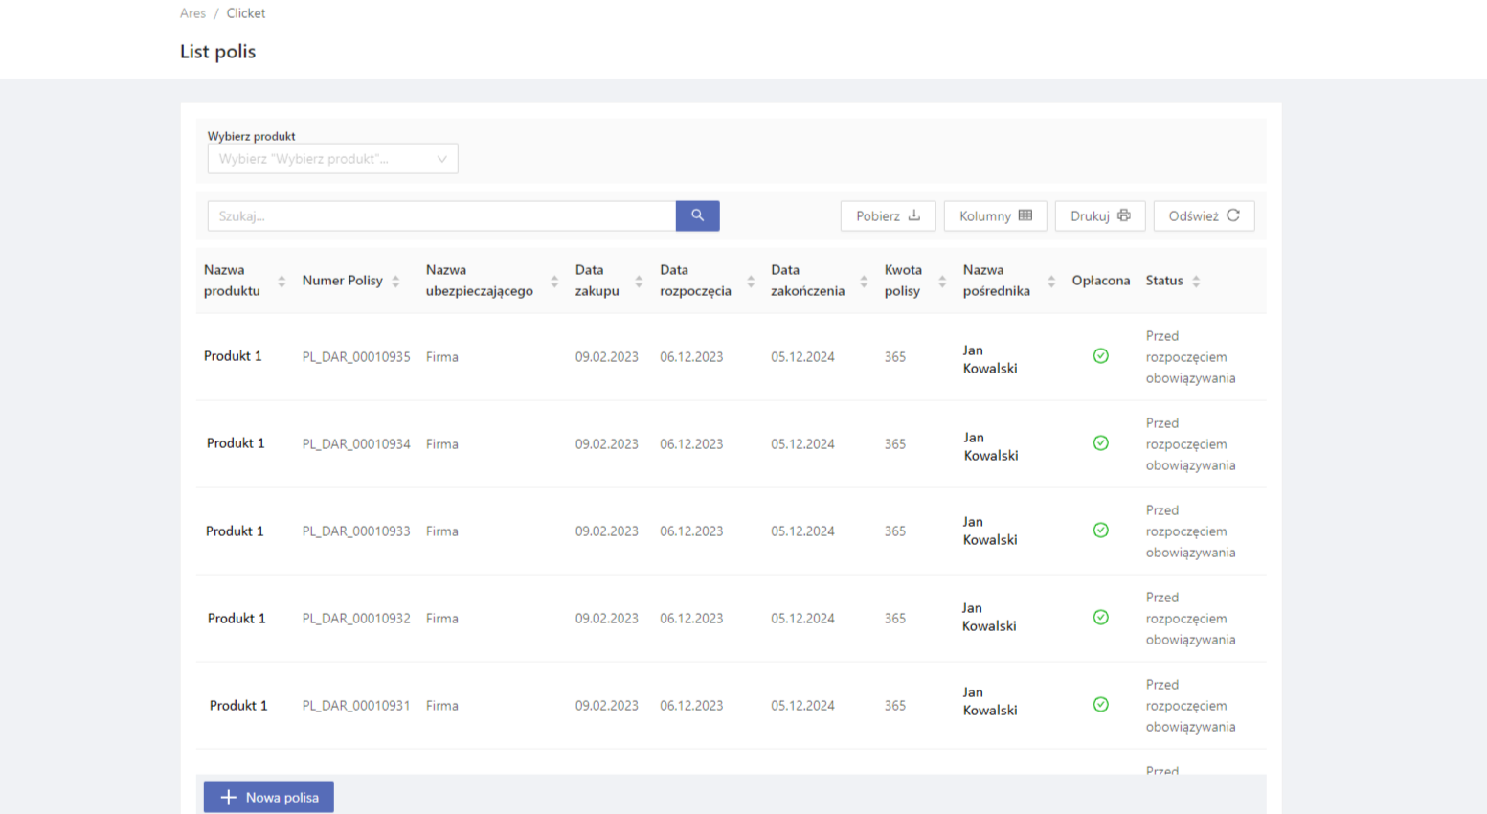Click start date 06.12.2023 in row PL_DAR_00010932
1487x814 pixels.
691,619
